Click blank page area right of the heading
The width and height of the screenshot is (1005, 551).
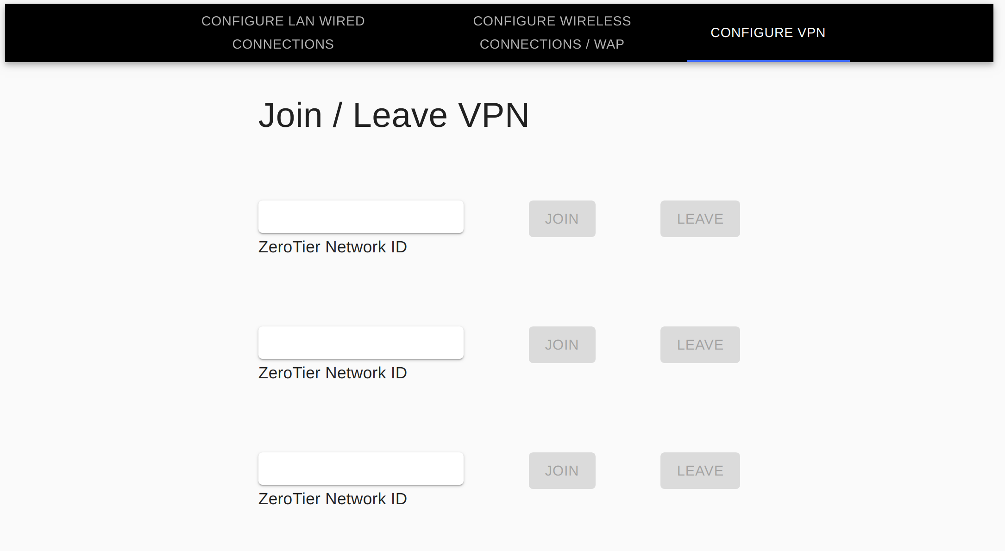click(741, 115)
